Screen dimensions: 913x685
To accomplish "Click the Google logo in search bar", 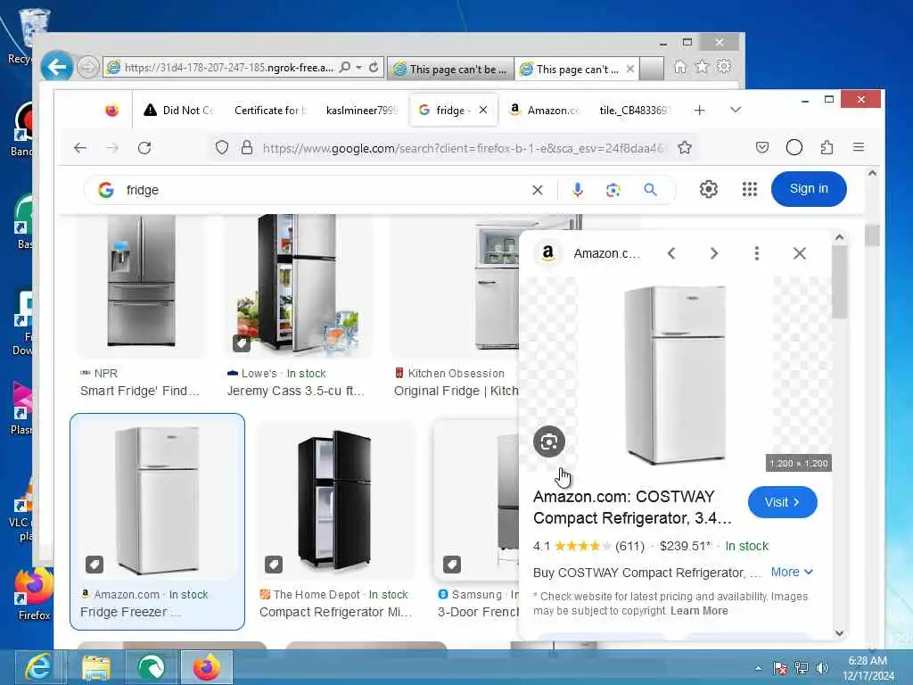I will click(106, 190).
